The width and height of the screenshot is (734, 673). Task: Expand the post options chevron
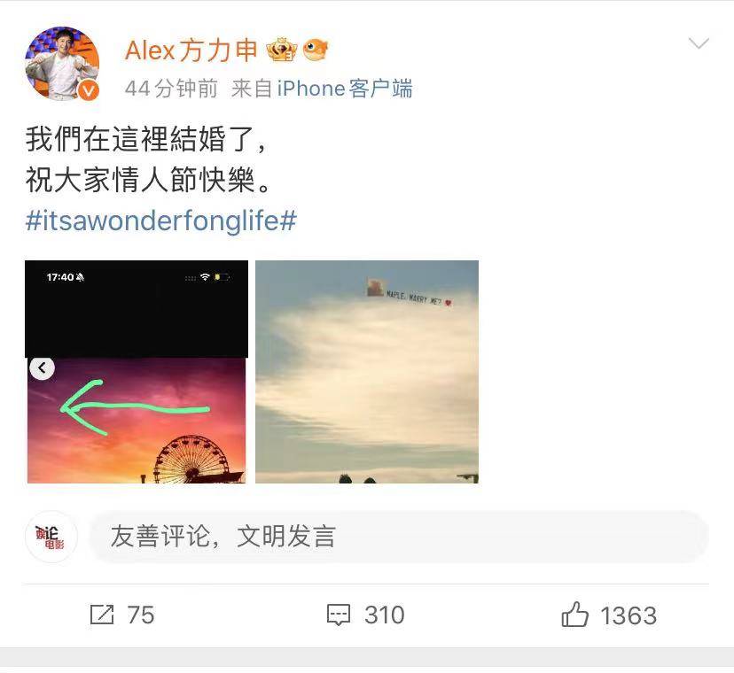click(699, 43)
